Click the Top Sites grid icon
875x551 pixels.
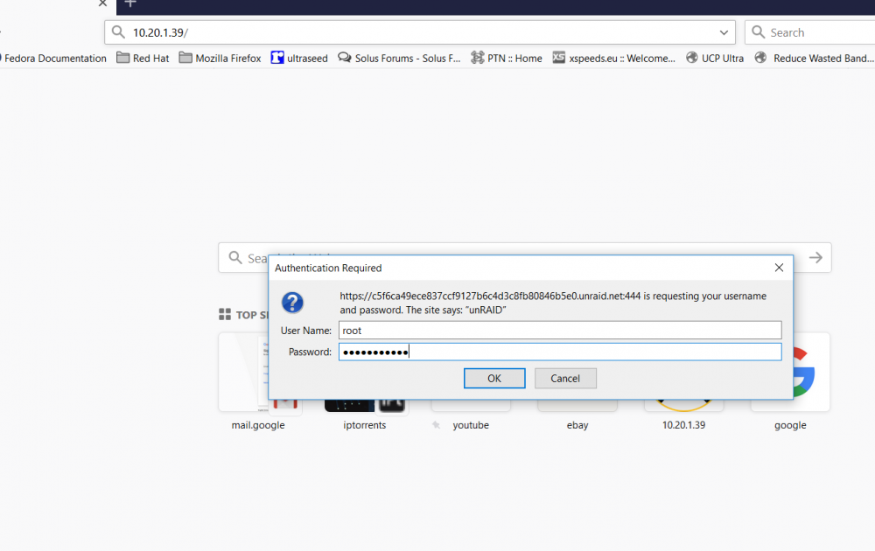[225, 315]
